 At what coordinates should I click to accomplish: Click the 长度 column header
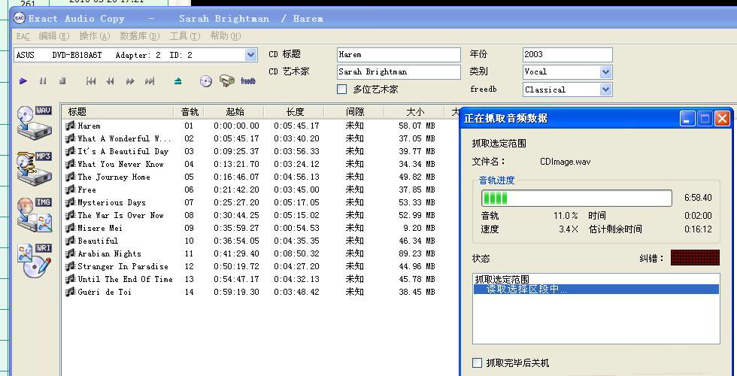(x=295, y=112)
